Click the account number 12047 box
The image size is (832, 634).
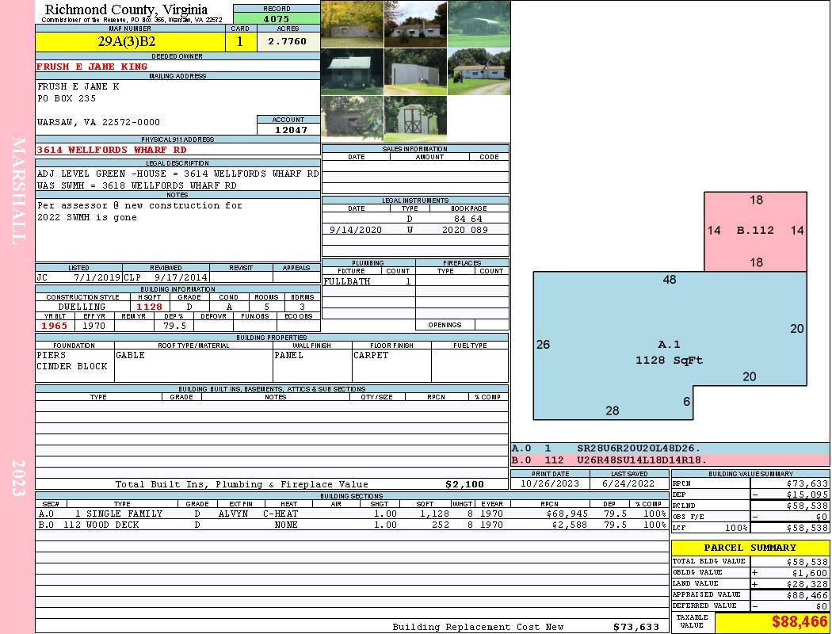288,130
